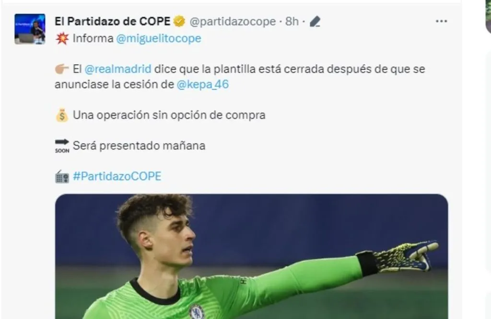Click the text 'Una operación sin opción de compra'
491x319 pixels.
click(169, 115)
